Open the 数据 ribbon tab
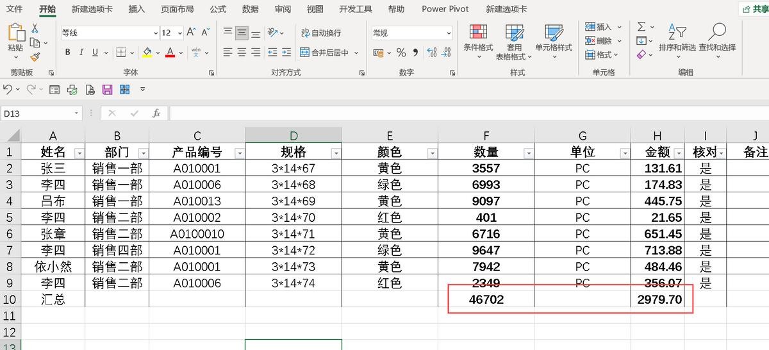This screenshot has width=769, height=350. [x=251, y=9]
